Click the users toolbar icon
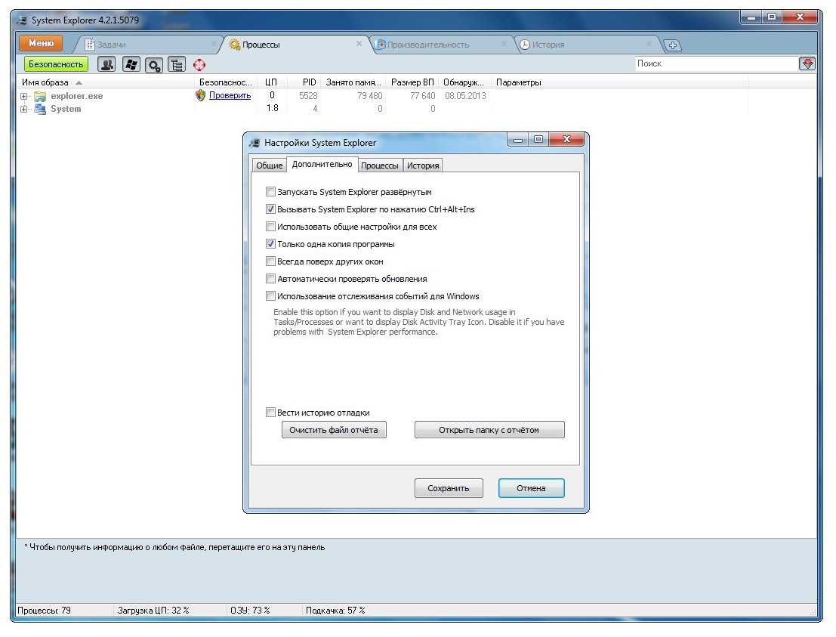This screenshot has width=836, height=637. pyautogui.click(x=106, y=65)
